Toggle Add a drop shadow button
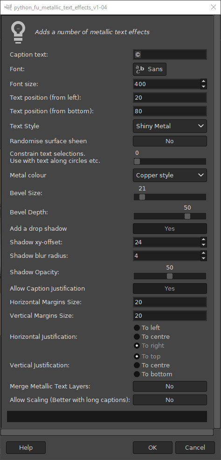Image resolution: width=221 pixels, height=460 pixels. click(170, 228)
